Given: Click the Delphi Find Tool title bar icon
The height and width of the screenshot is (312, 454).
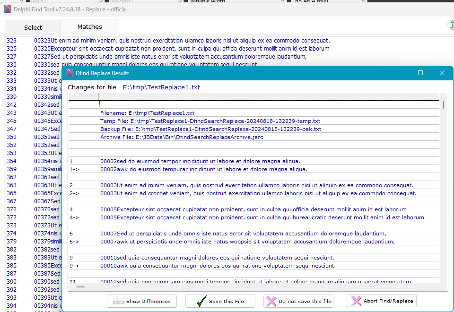Looking at the screenshot, I should coord(7,9).
